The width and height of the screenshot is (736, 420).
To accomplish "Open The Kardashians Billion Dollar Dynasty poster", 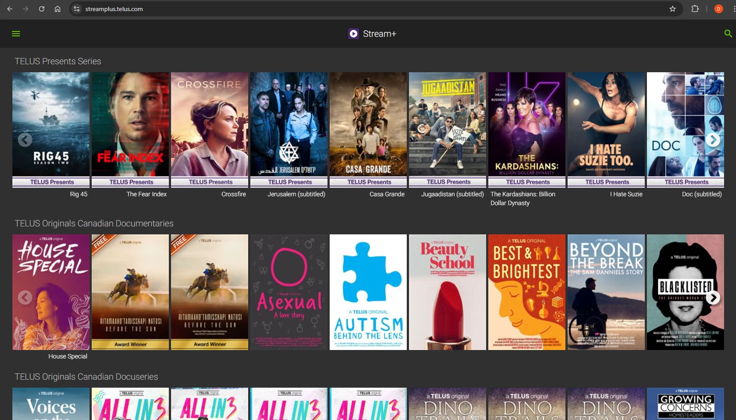I will tap(527, 130).
